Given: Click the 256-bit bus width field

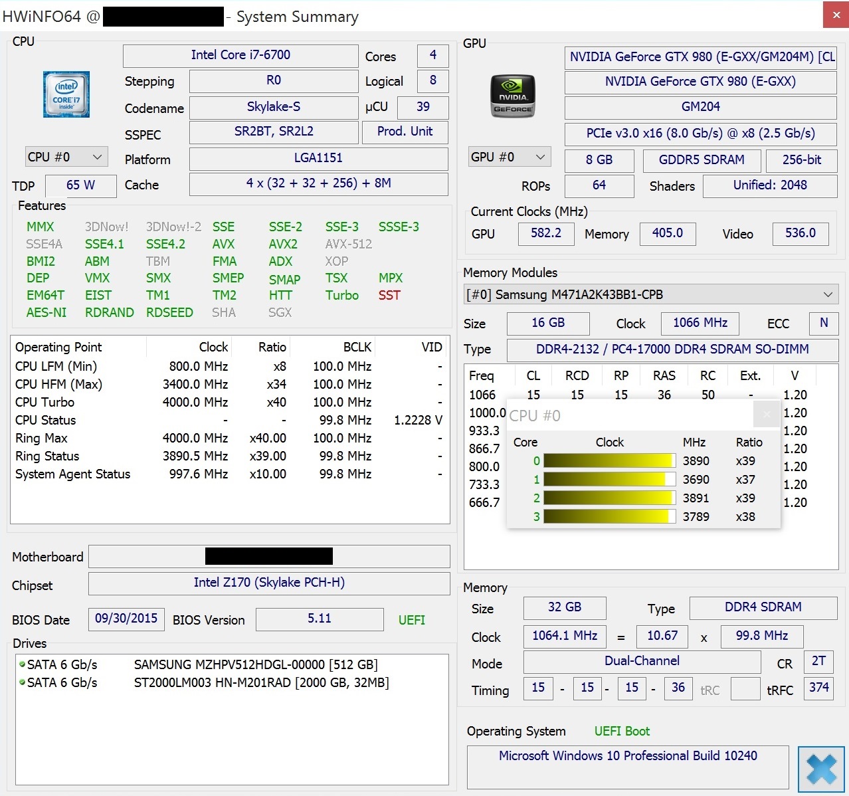Looking at the screenshot, I should tap(802, 160).
